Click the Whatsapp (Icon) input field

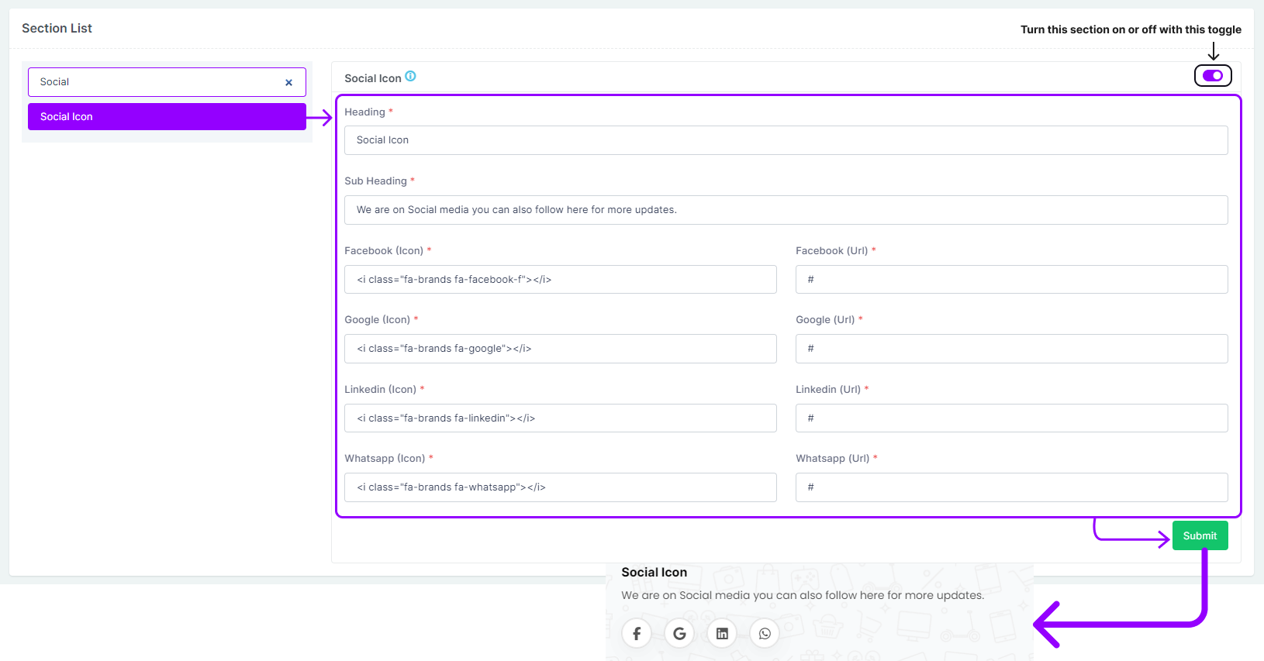[560, 487]
